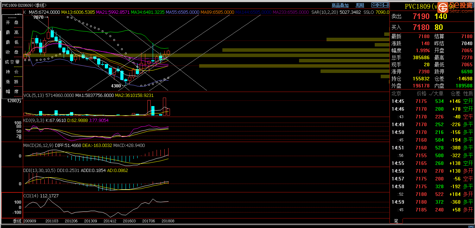Image resolution: width=475 pixels, height=228 pixels.
Task: Click the 总手 385686 volume value
Action: [x=421, y=57]
